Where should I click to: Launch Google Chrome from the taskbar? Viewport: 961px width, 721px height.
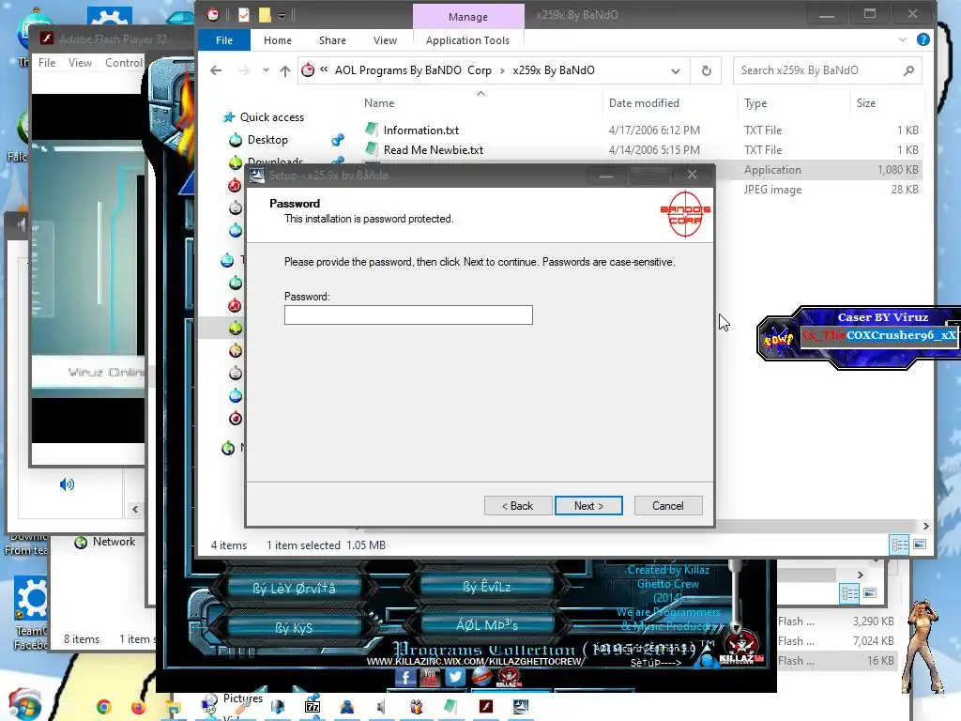[104, 707]
